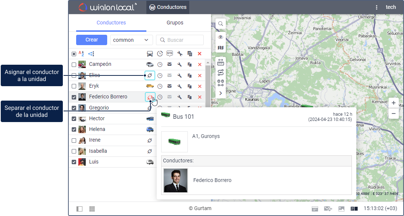Check the Campeón driver checkbox
The width and height of the screenshot is (404, 216).
tap(74, 65)
